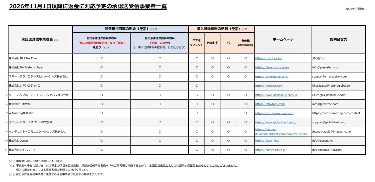
Task: Select the email support@global-taxfree.jp
Action: pos(330,123)
